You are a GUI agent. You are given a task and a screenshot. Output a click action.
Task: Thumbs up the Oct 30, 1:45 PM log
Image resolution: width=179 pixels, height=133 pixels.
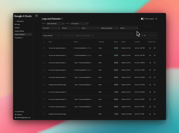pyautogui.click(x=150, y=47)
